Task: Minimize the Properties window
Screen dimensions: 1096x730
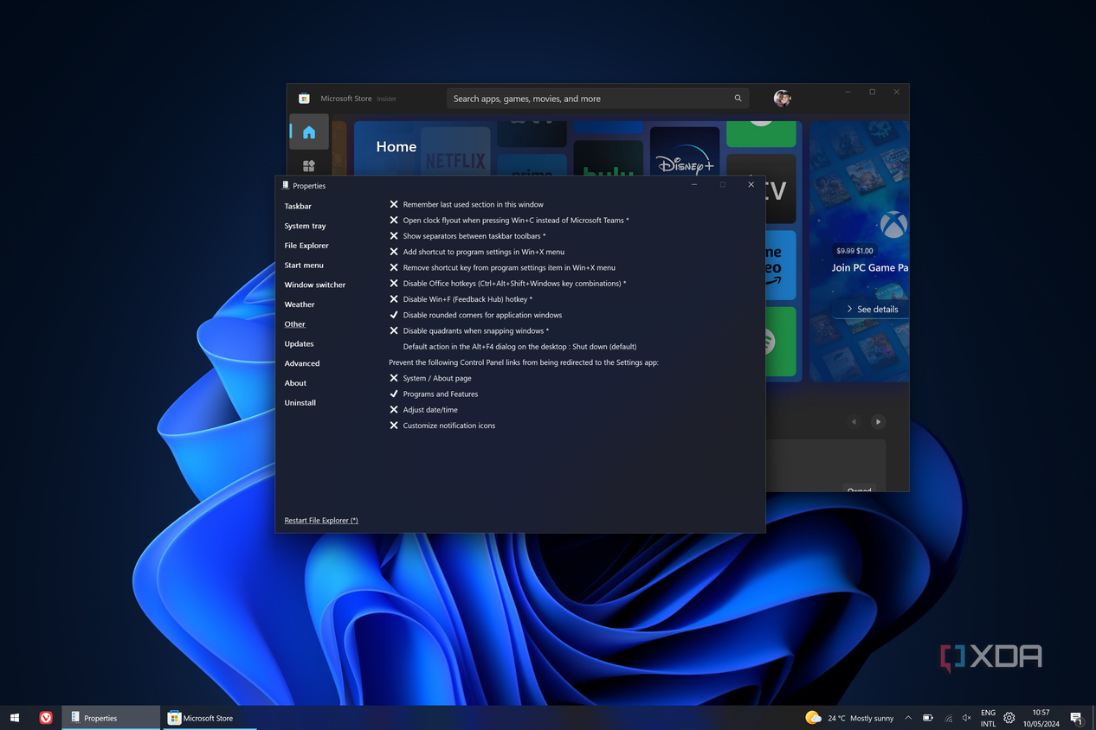Action: pos(694,184)
